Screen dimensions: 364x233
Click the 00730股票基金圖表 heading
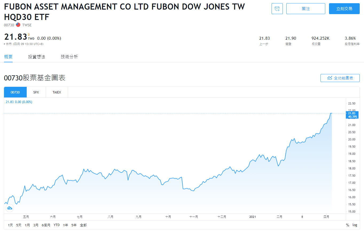coord(35,78)
